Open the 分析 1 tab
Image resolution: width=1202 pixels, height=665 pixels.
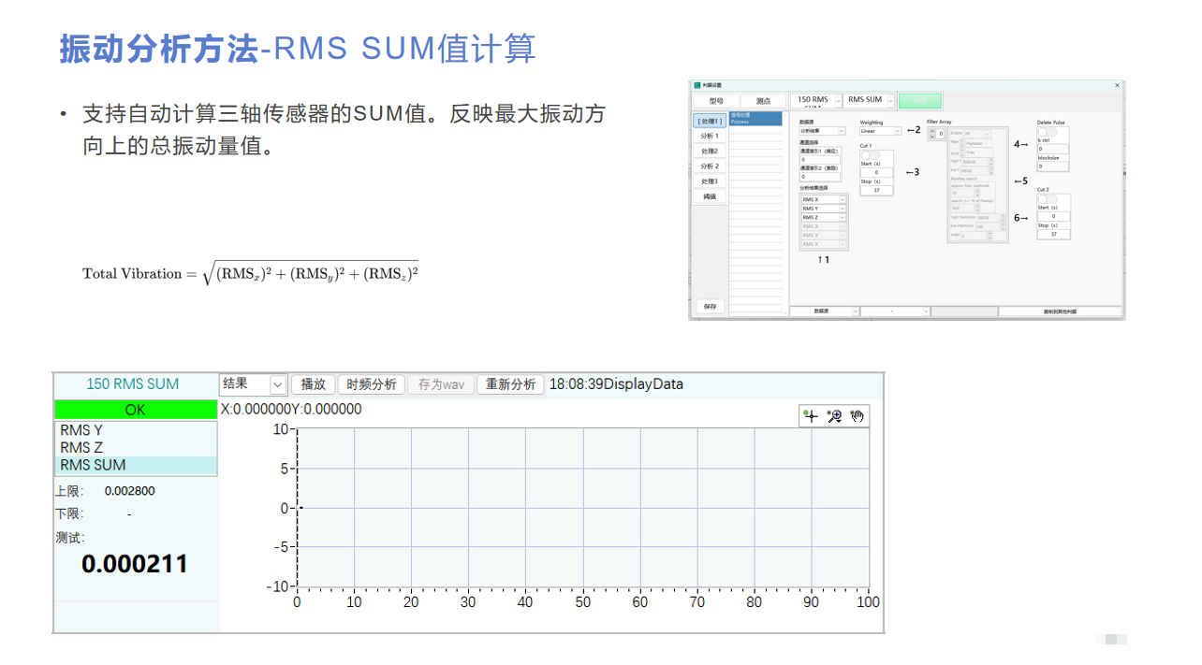[x=710, y=136]
